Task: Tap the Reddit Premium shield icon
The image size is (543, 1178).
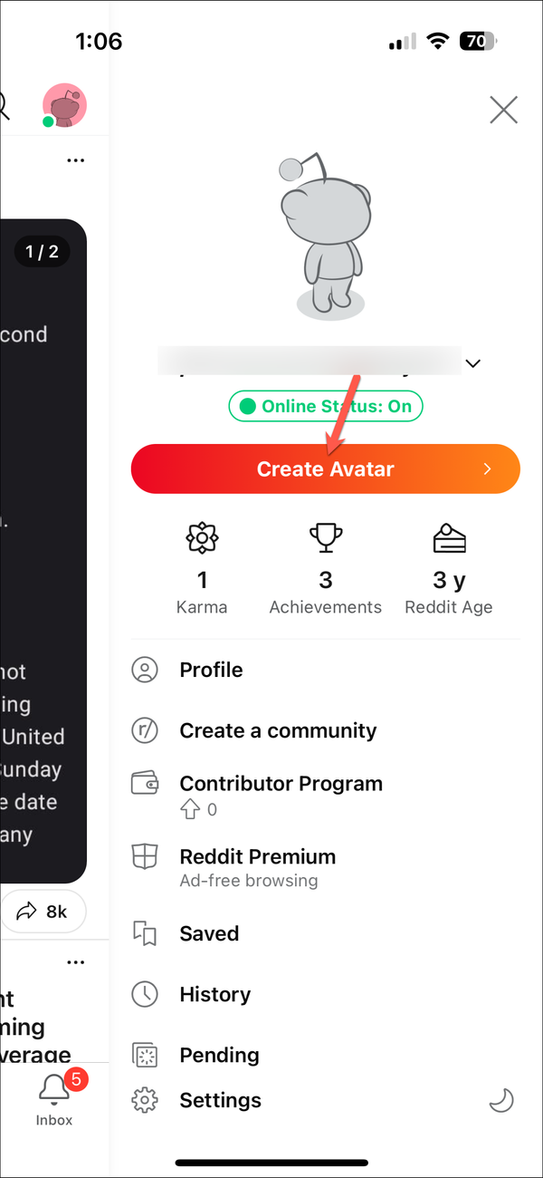Action: coord(145,856)
